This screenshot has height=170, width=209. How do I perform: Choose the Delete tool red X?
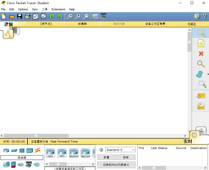pyautogui.click(x=201, y=54)
